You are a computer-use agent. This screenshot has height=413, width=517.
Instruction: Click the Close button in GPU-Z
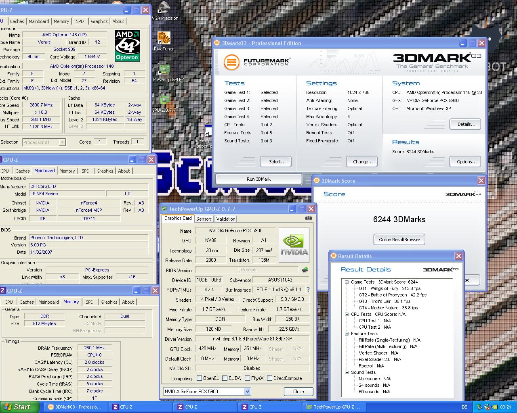298,391
